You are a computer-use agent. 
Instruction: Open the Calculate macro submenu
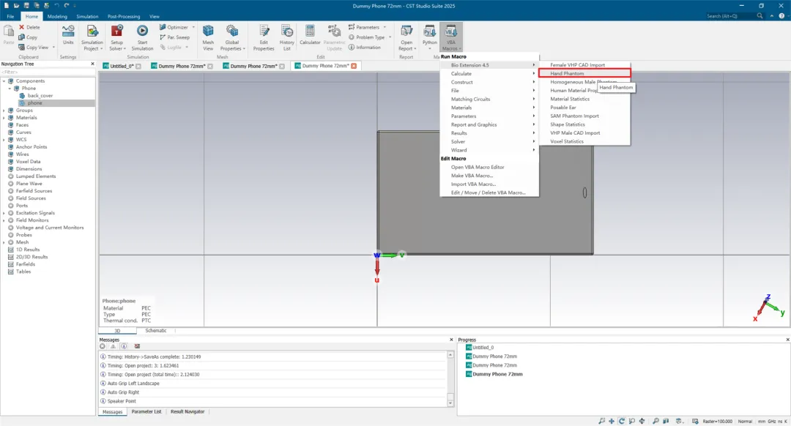(x=489, y=74)
